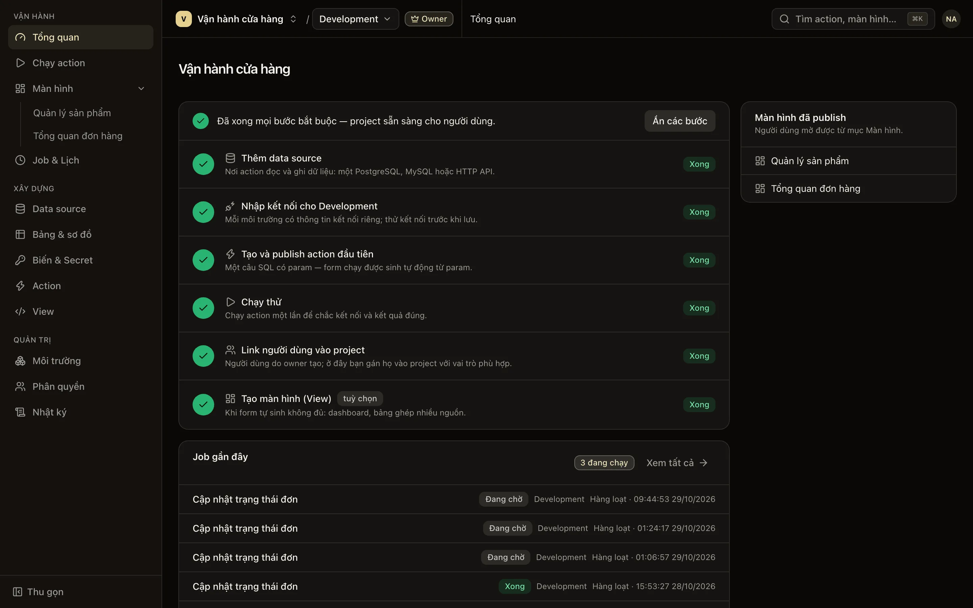Open the Vận hành cửa hàng project switcher
Screen dimensions: 973x608
[236, 19]
